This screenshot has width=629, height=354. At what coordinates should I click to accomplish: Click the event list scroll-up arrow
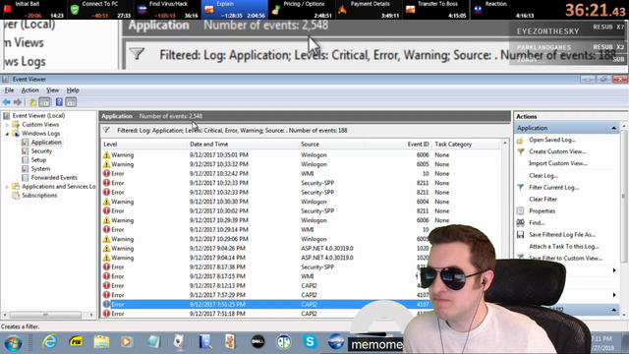click(x=504, y=144)
